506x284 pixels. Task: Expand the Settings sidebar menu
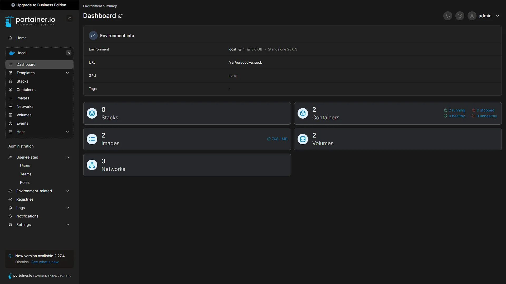pos(40,225)
